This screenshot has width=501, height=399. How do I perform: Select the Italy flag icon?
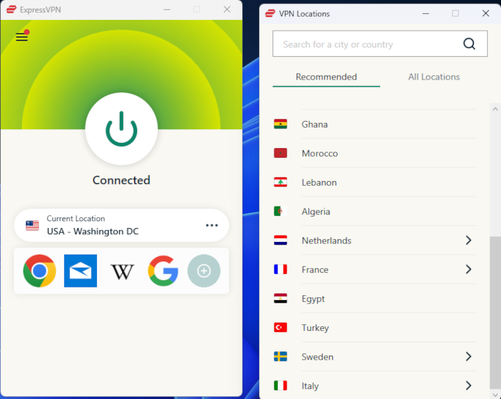pos(281,386)
